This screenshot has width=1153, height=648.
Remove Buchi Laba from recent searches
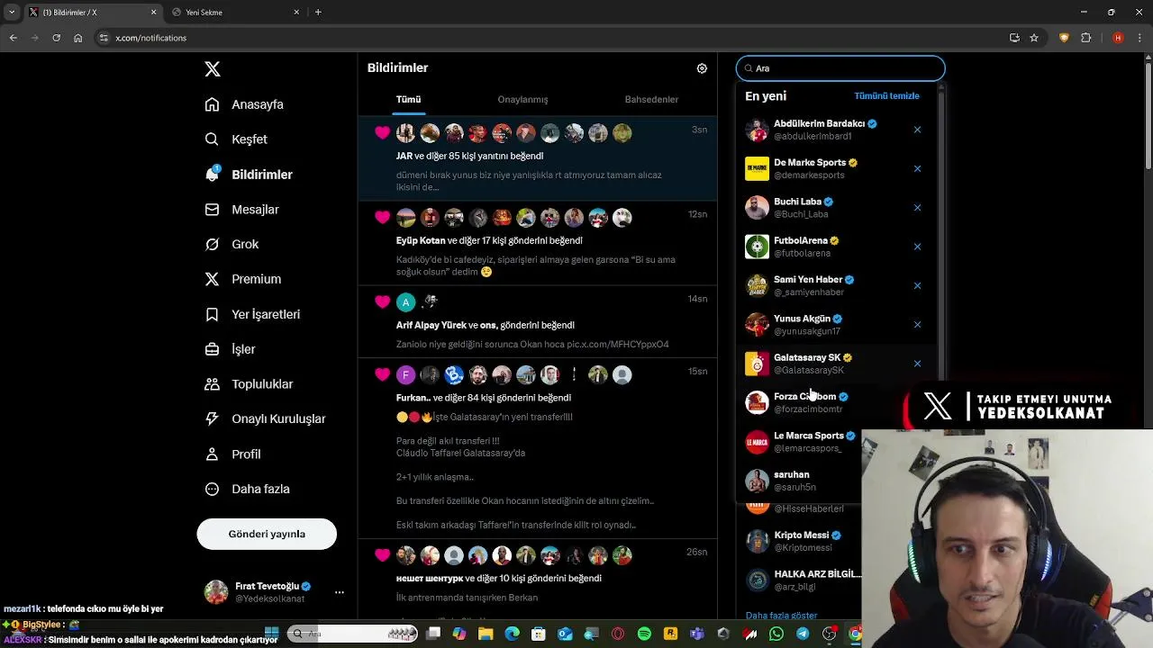(x=917, y=208)
